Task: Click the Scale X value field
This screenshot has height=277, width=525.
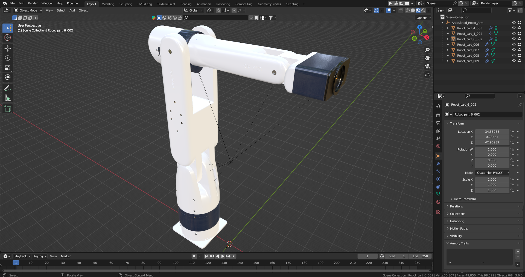Action: point(492,180)
